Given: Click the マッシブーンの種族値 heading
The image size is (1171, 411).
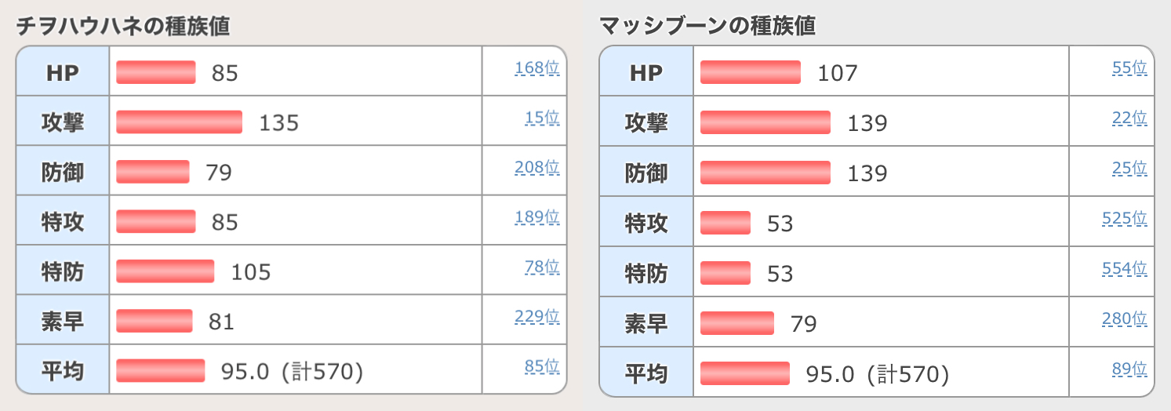Looking at the screenshot, I should tap(707, 26).
